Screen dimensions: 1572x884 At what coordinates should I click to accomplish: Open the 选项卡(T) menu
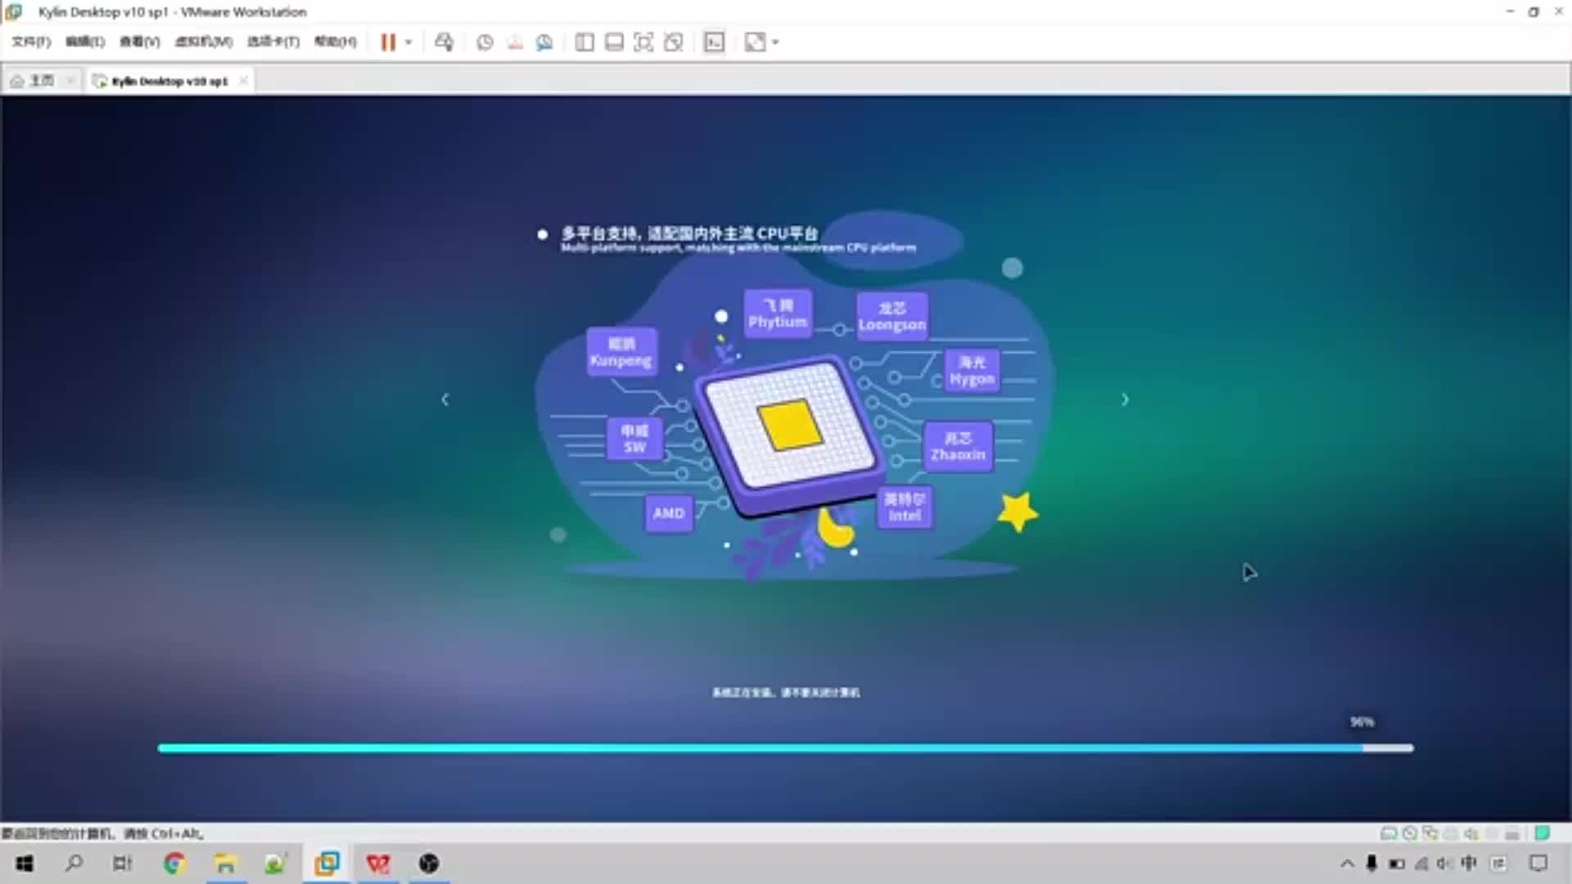(273, 42)
